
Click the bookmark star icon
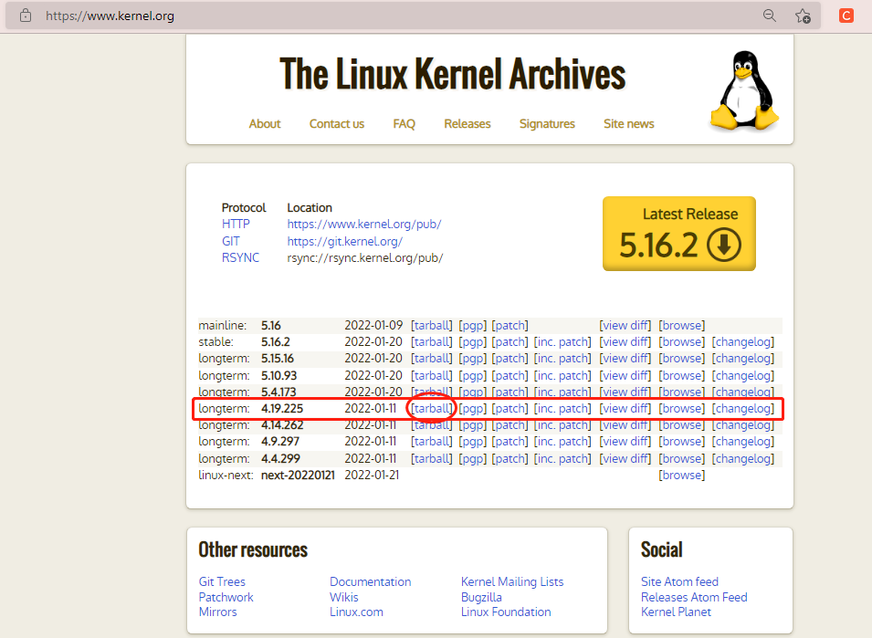tap(804, 16)
